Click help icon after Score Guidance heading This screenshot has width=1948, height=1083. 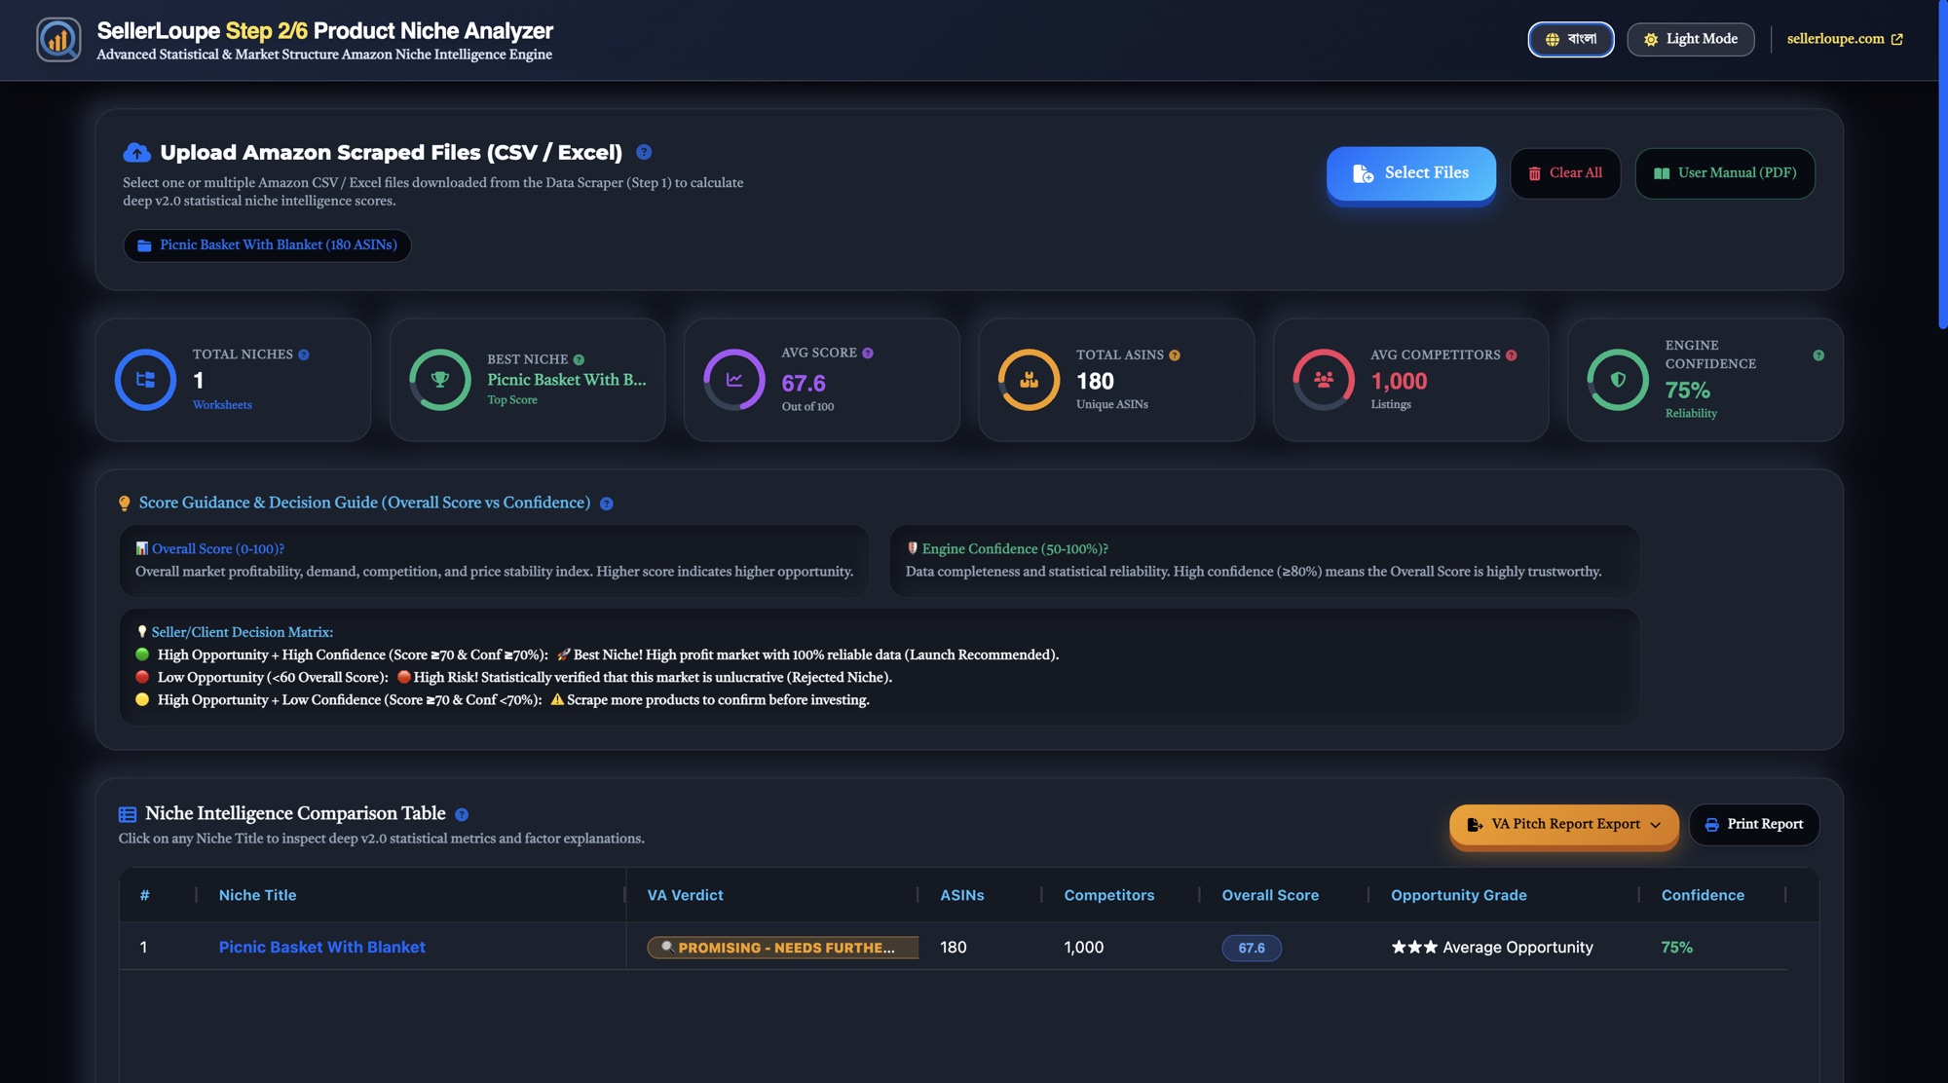click(x=607, y=504)
